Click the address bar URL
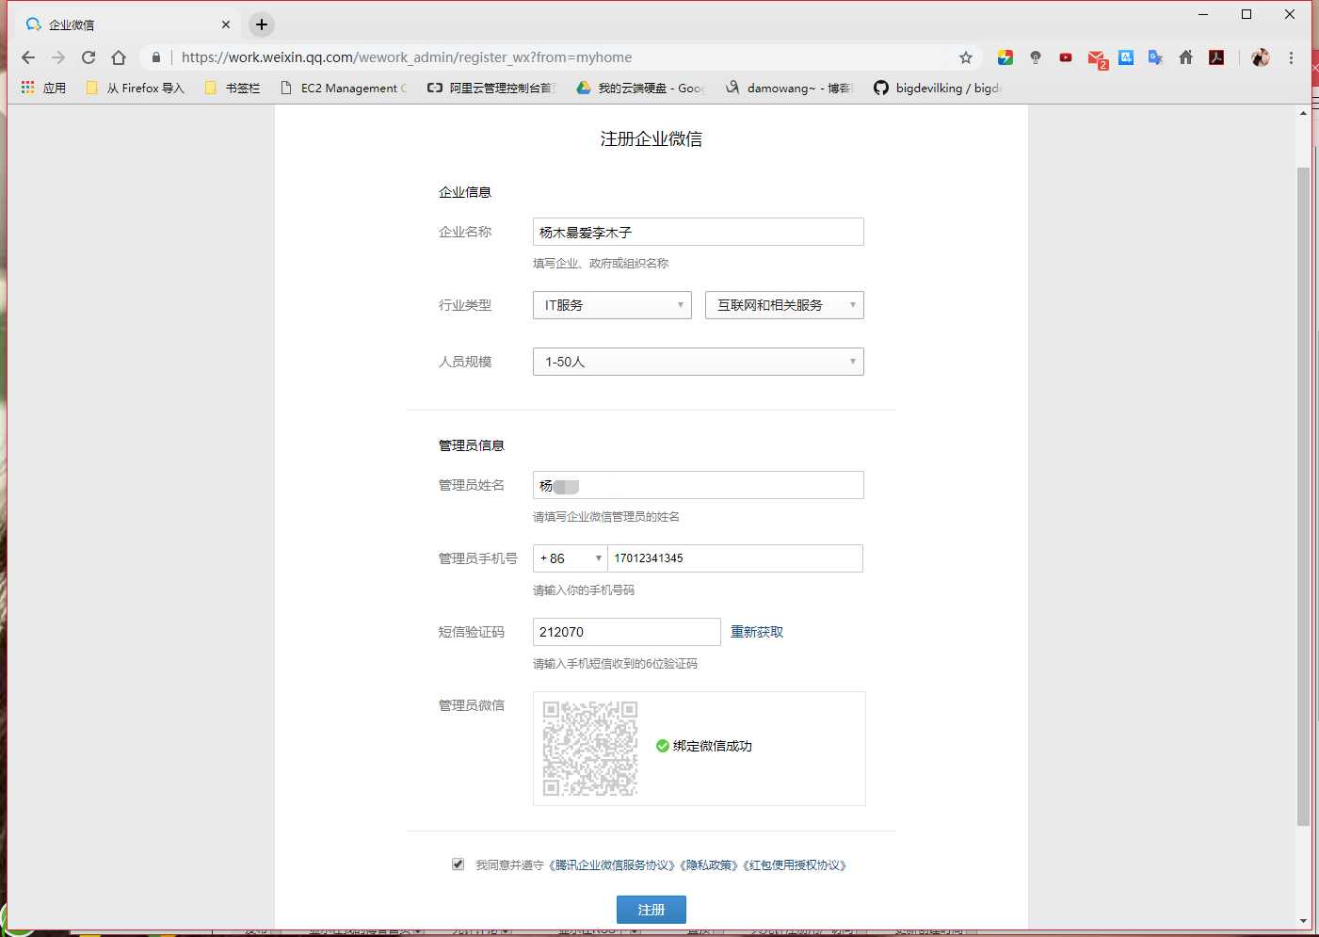 (x=407, y=57)
